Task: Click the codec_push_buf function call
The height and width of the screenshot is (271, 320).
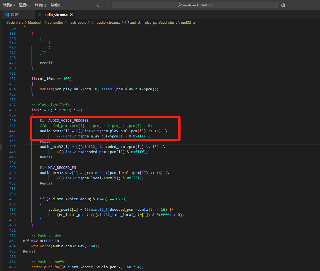Action: [x=46, y=267]
